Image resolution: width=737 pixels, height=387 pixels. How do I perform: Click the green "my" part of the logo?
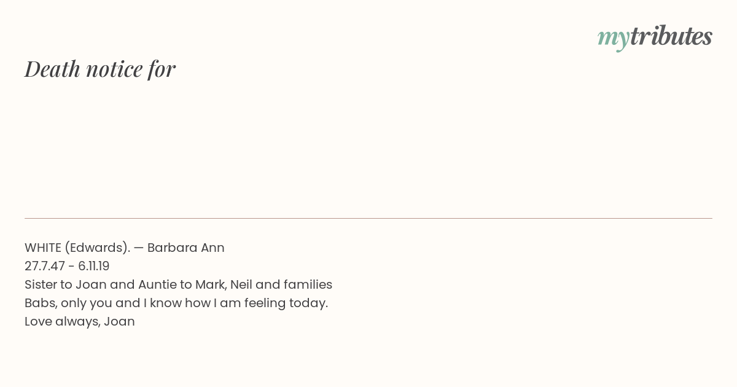(614, 39)
